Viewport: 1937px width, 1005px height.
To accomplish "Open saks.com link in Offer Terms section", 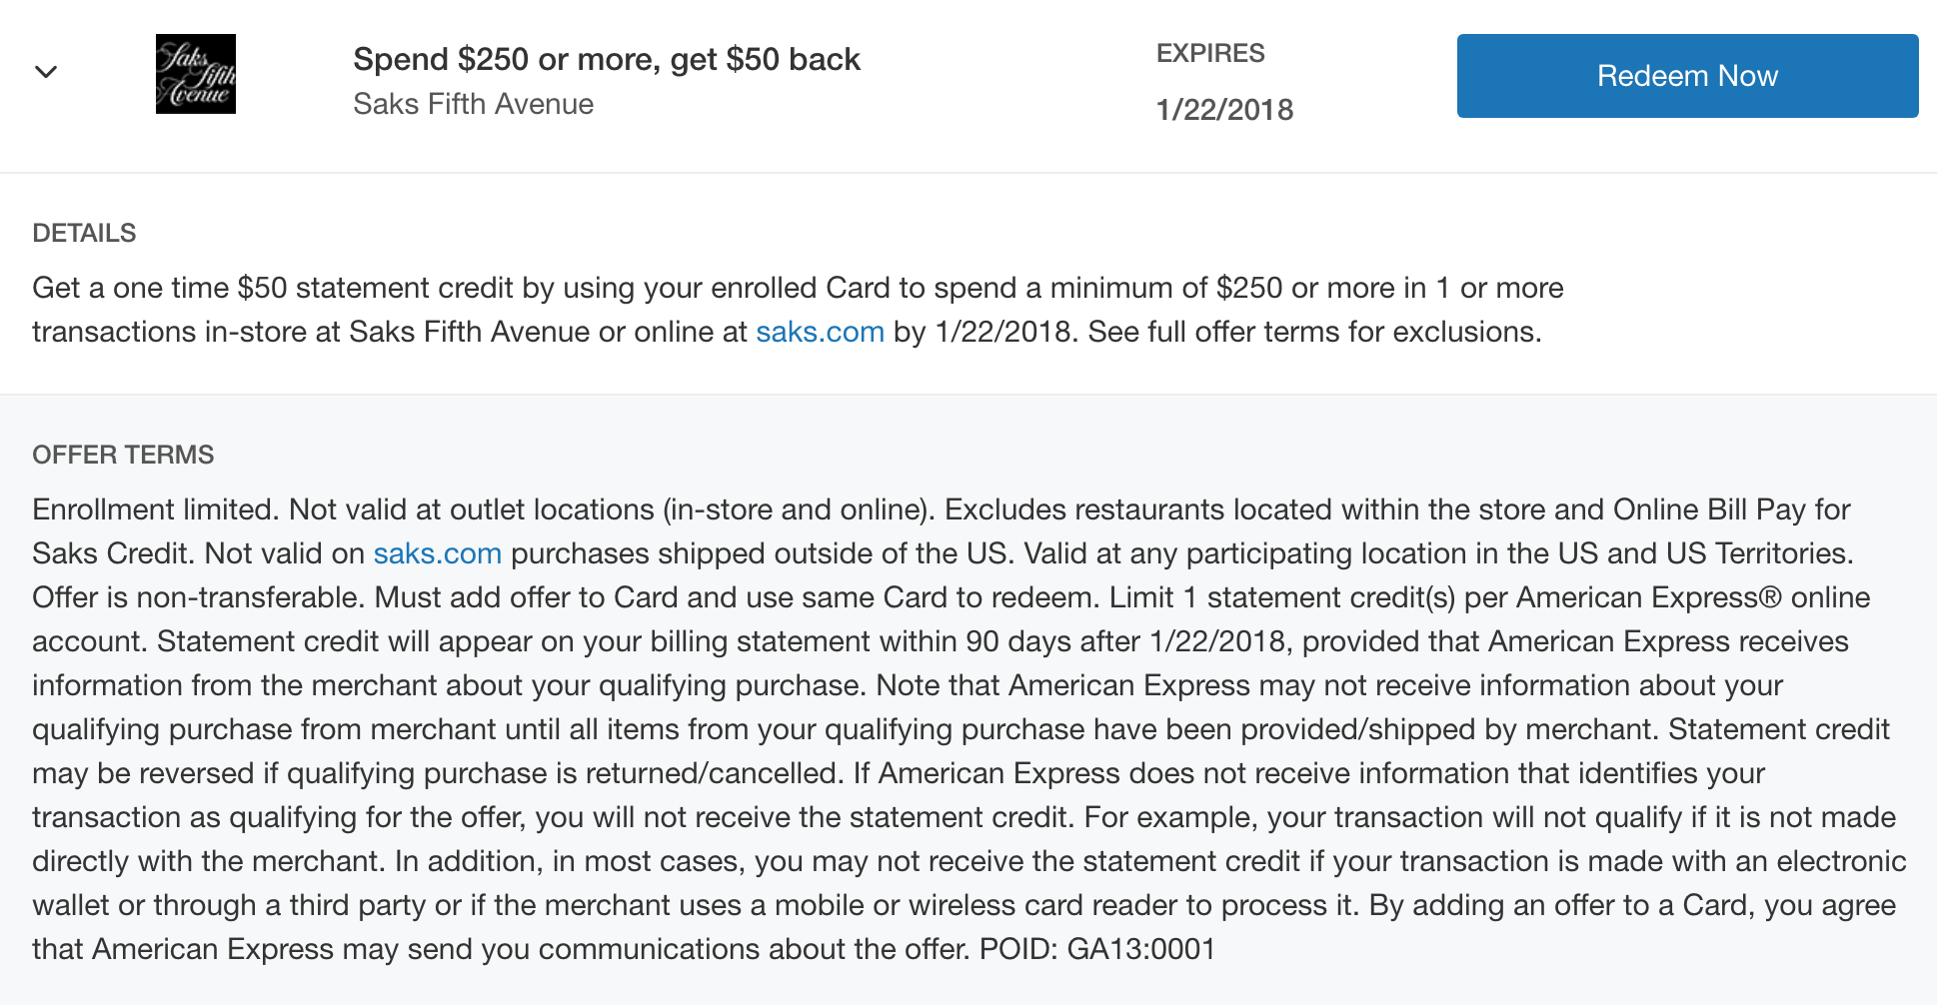I will coord(437,553).
